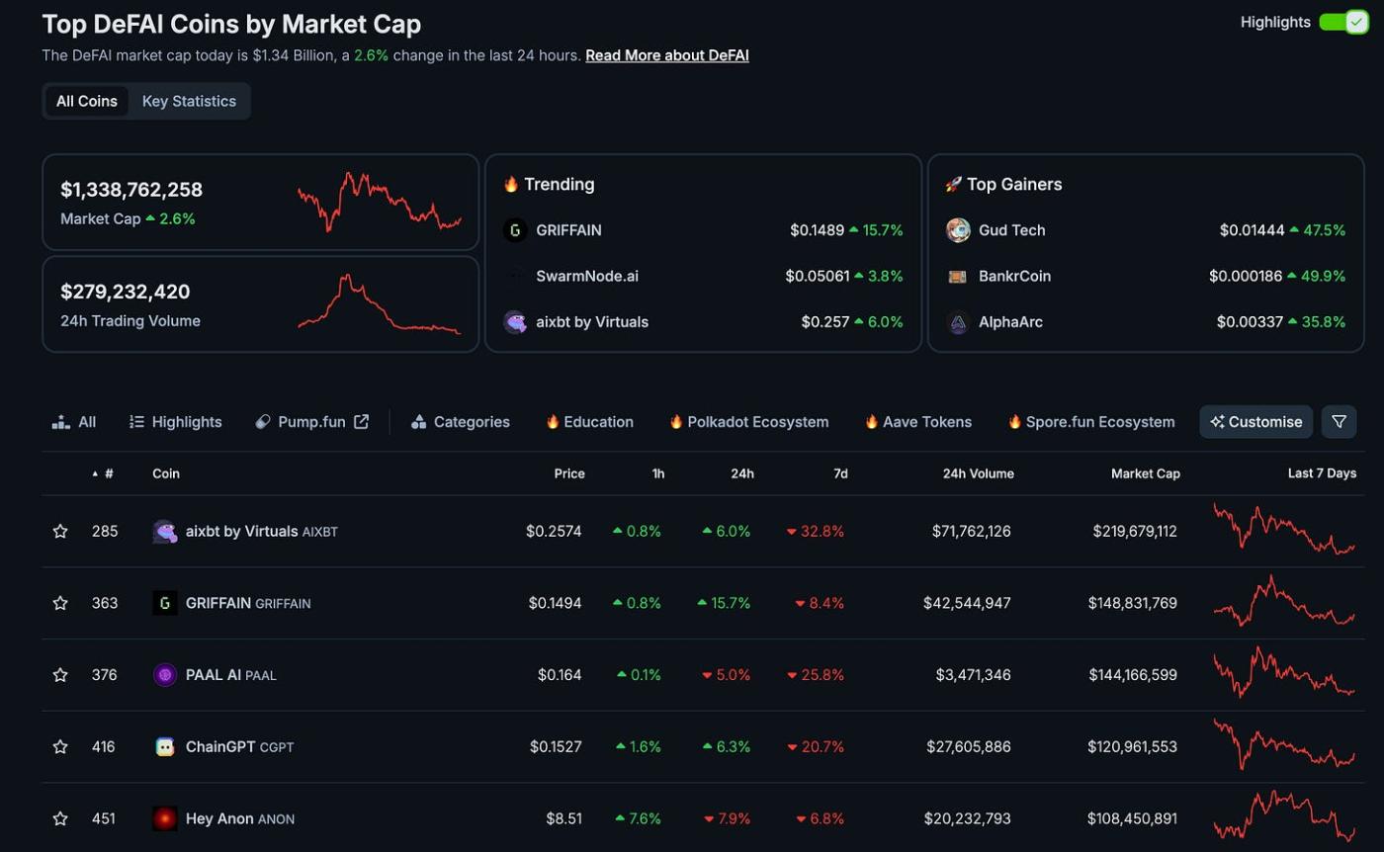Follow the Read More about DeFAI link
1384x852 pixels.
(667, 55)
